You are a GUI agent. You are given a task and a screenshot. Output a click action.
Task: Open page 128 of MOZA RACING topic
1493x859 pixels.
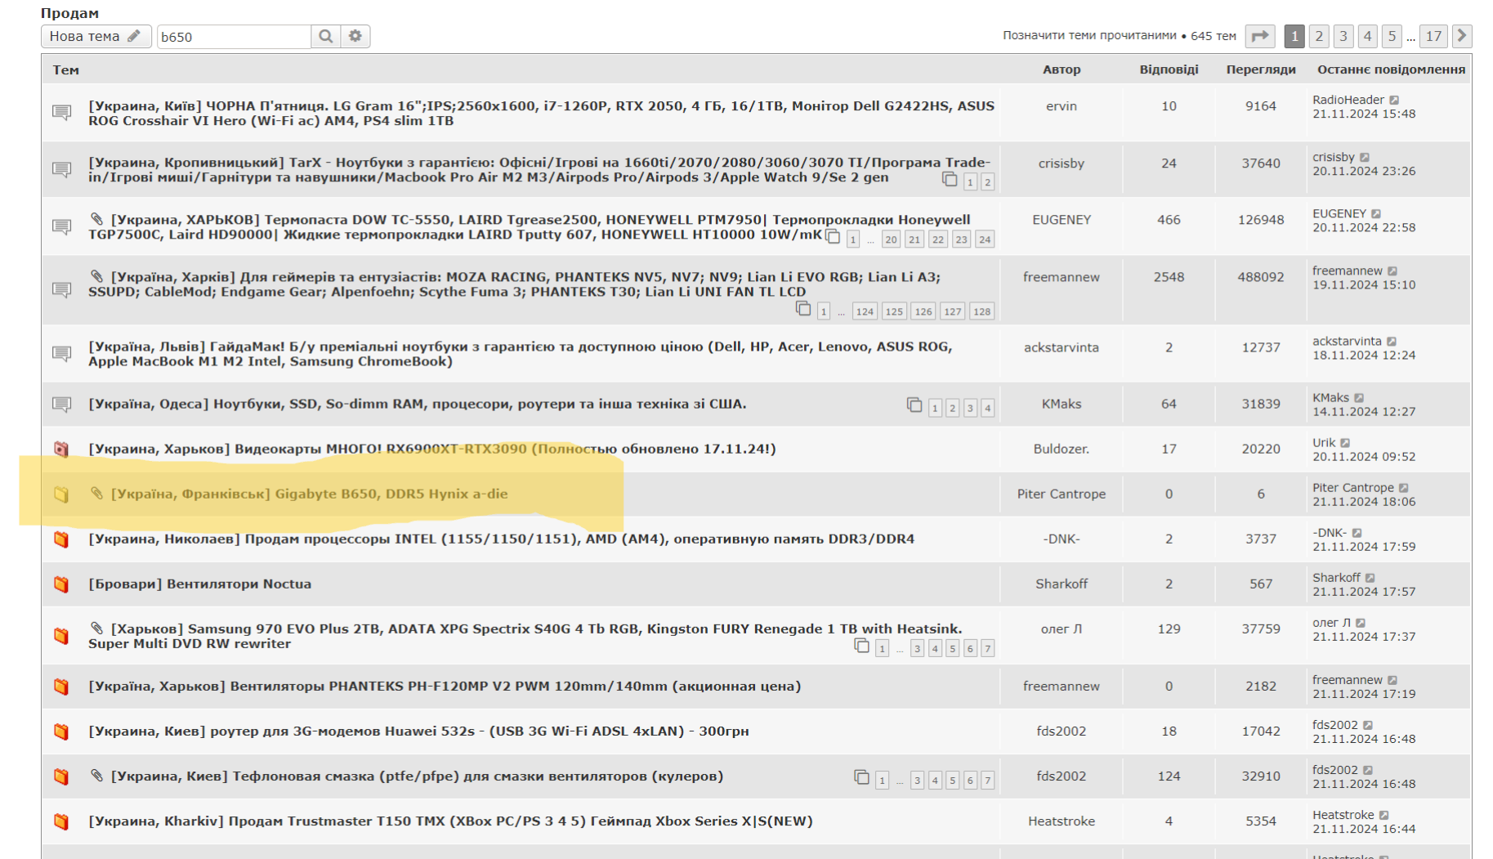982,311
